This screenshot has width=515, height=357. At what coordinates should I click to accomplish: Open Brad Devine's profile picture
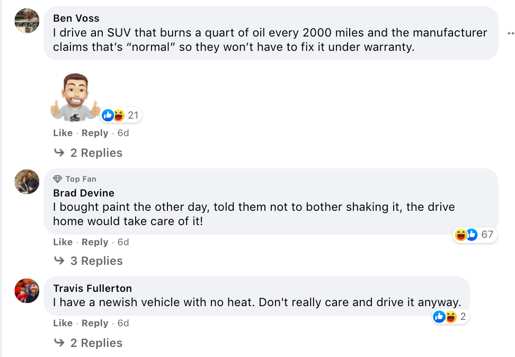[26, 182]
